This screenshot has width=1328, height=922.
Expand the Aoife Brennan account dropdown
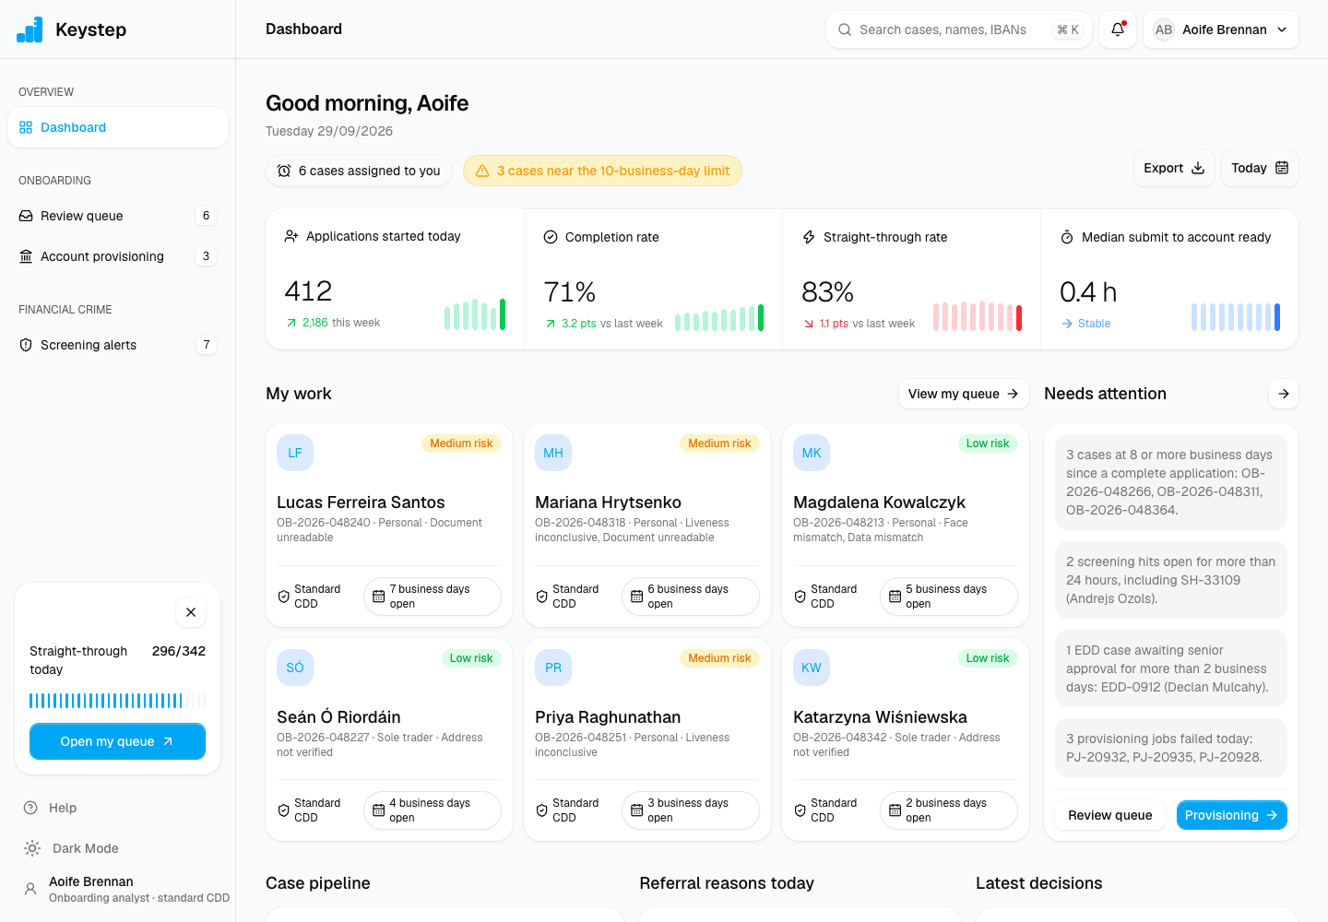coord(1221,30)
